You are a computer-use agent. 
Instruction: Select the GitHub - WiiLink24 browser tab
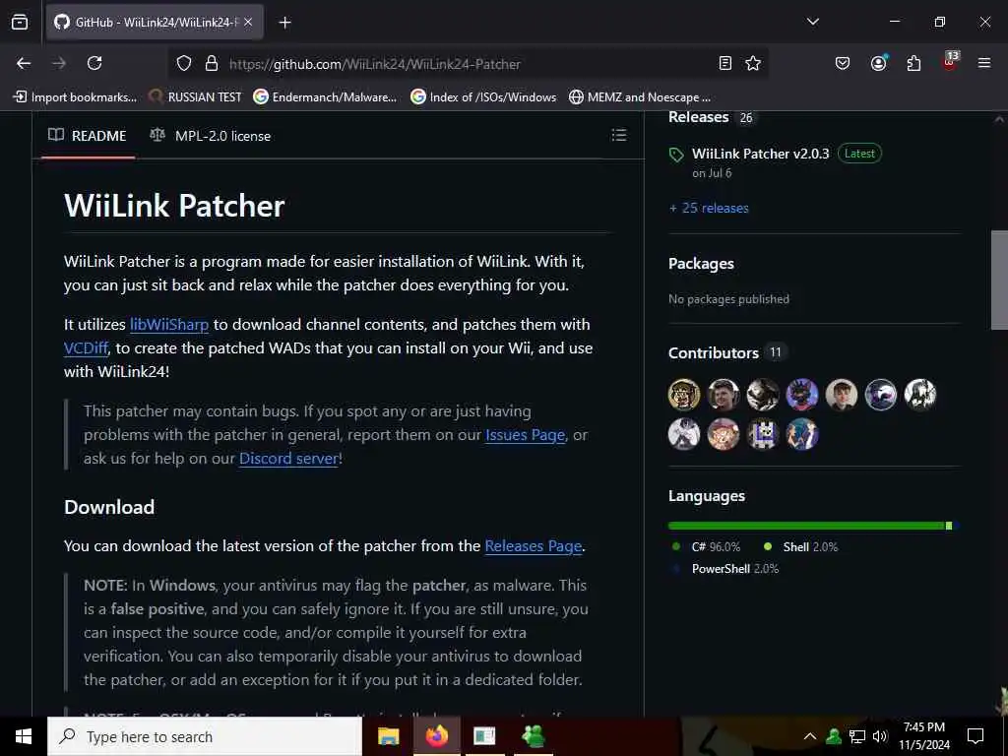click(155, 22)
